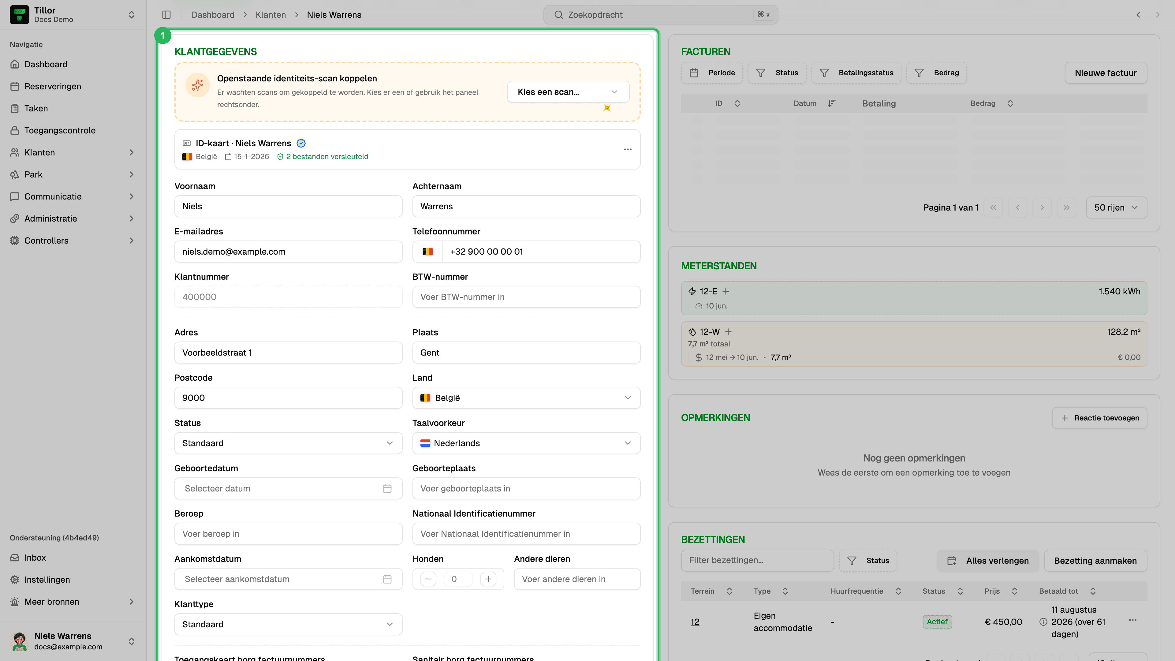This screenshot has height=661, width=1175.
Task: Filter invoices by Betalingsstatus
Action: pos(856,73)
